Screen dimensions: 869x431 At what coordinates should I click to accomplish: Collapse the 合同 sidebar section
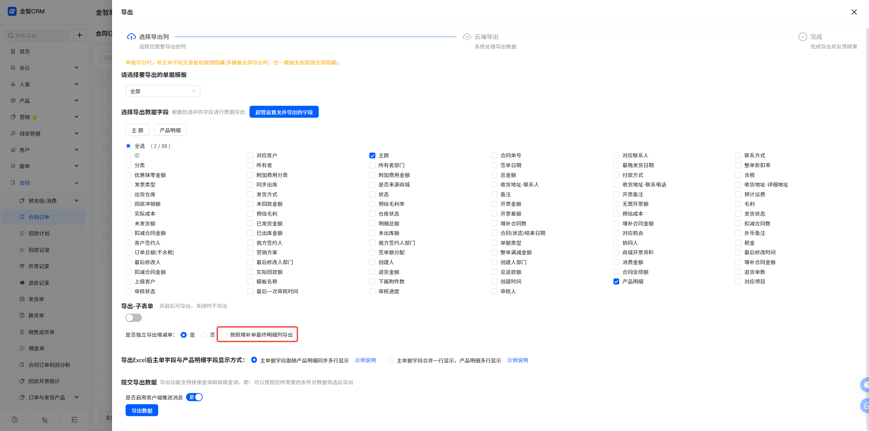tap(76, 183)
